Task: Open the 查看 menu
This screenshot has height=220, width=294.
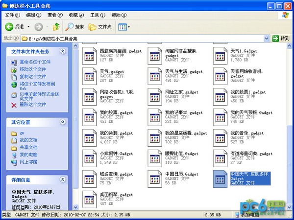Action: coord(55,15)
